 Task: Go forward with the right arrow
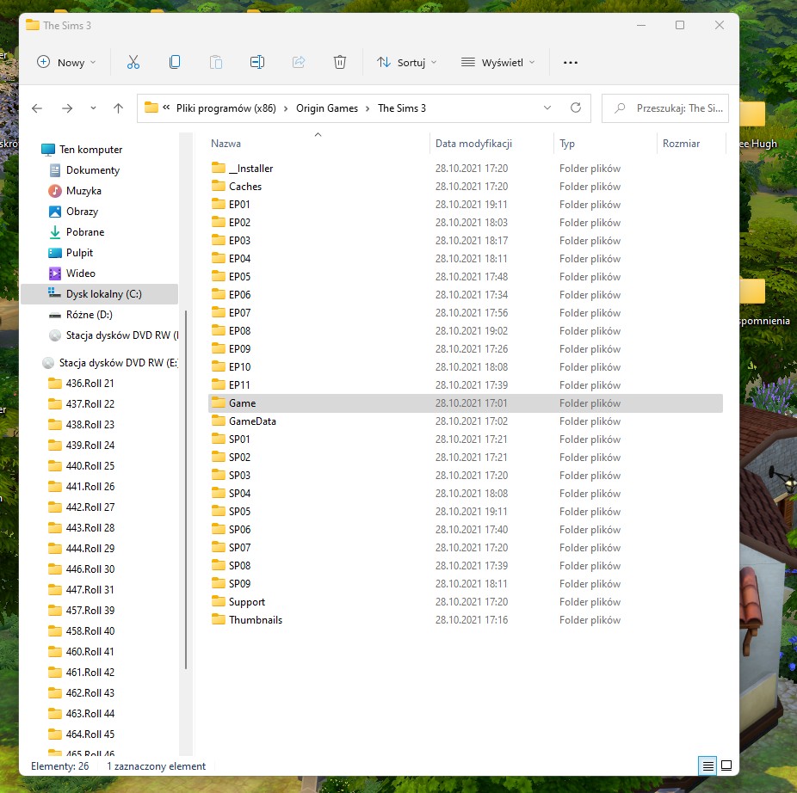click(67, 108)
